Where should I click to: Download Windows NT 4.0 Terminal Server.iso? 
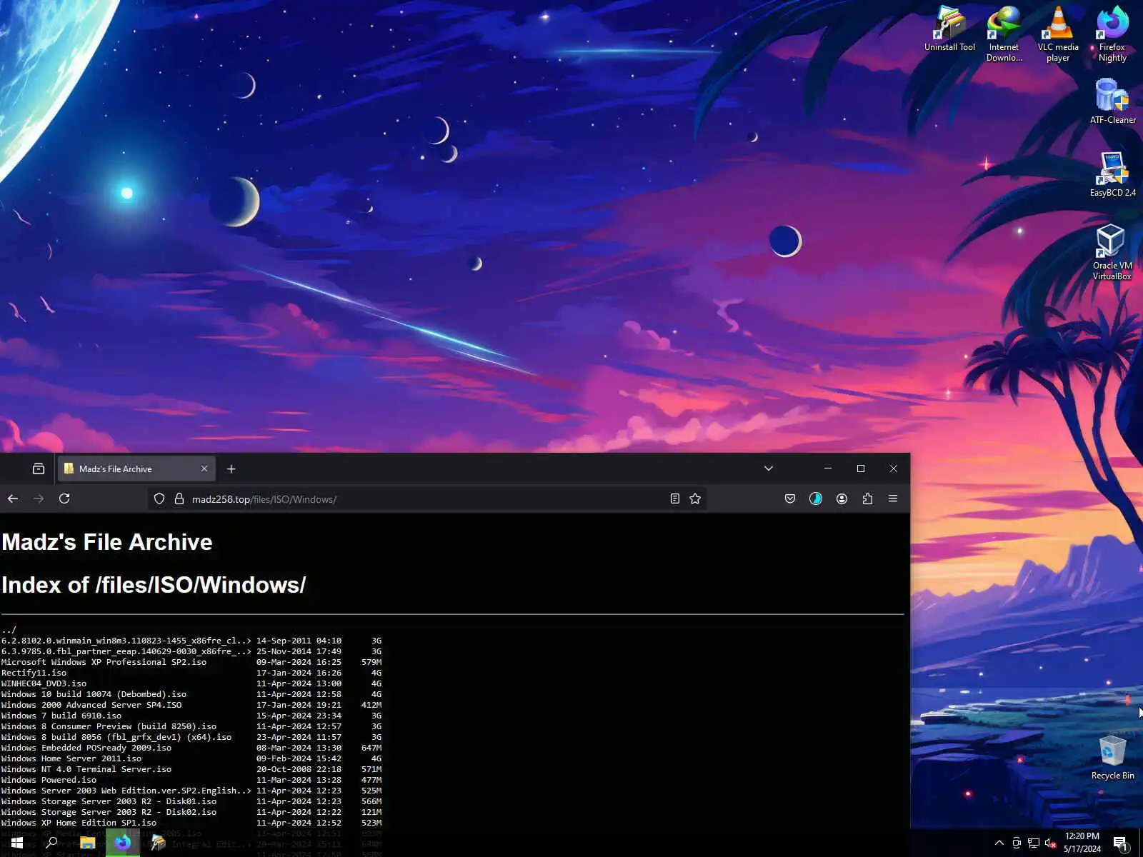click(86, 769)
